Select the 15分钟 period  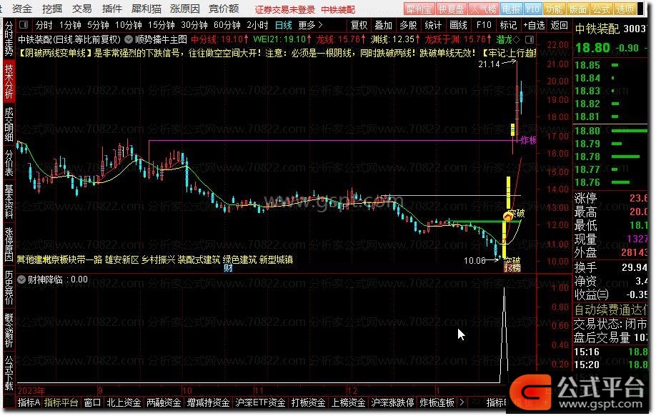pyautogui.click(x=161, y=25)
